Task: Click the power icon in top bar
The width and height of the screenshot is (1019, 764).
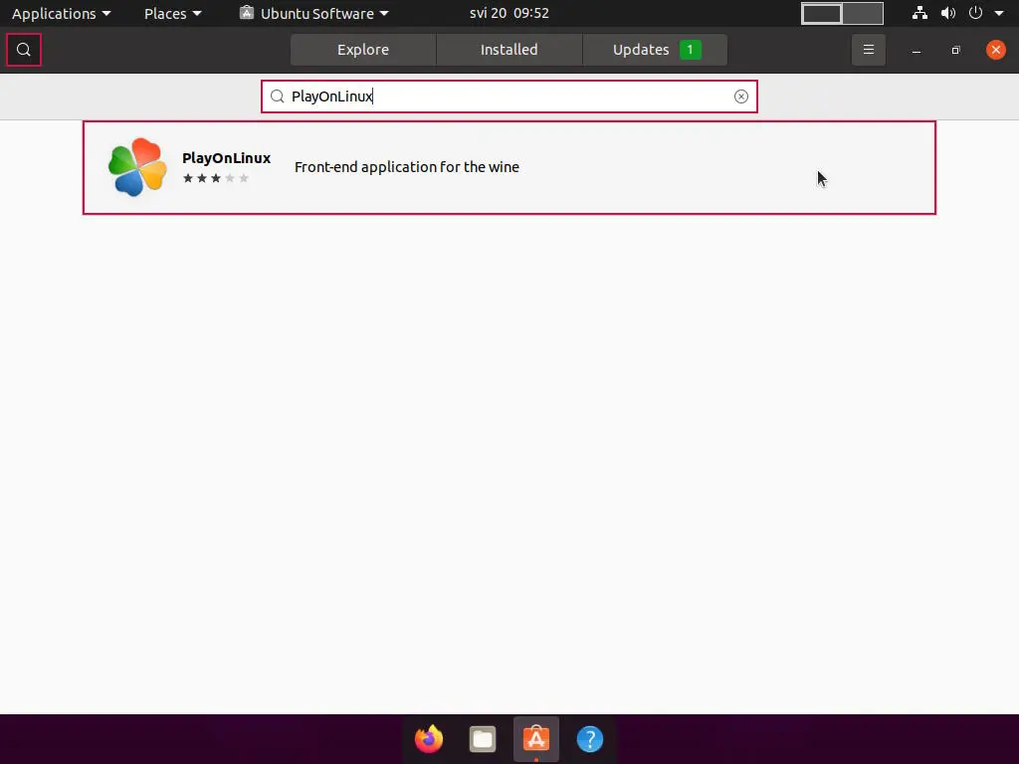Action: 975,13
